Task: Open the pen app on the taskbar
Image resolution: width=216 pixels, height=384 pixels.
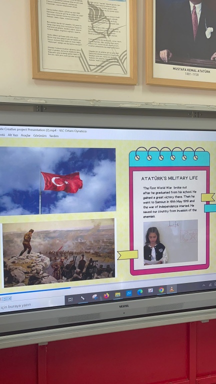Action: pyautogui.click(x=83, y=298)
